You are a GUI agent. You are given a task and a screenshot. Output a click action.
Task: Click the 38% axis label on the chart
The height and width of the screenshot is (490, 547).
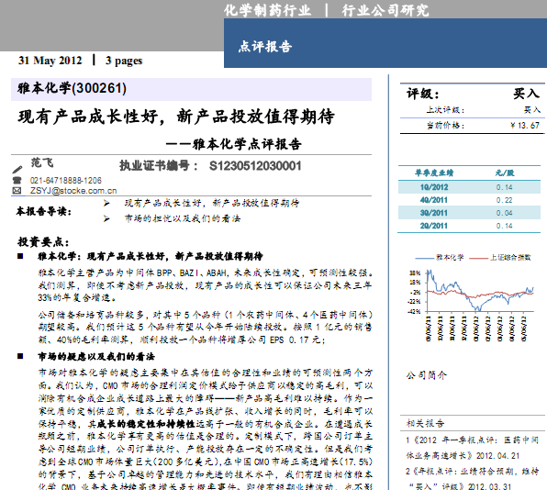415,273
